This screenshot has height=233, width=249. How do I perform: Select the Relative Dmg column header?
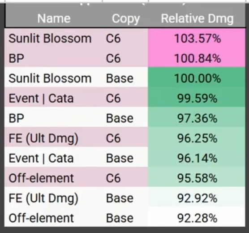[197, 19]
